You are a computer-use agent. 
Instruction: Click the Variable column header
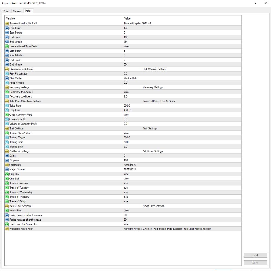click(x=64, y=18)
